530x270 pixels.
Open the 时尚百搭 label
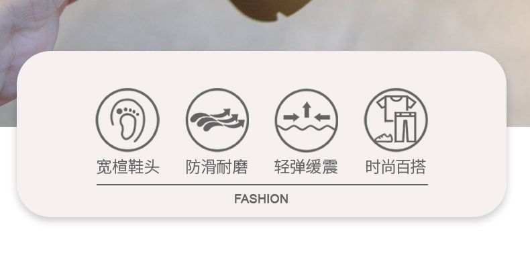click(x=395, y=167)
